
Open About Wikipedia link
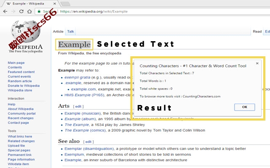point(21,109)
